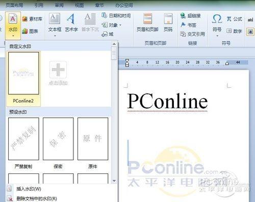
Task: Open the 引用 tab
Action: pos(39,5)
